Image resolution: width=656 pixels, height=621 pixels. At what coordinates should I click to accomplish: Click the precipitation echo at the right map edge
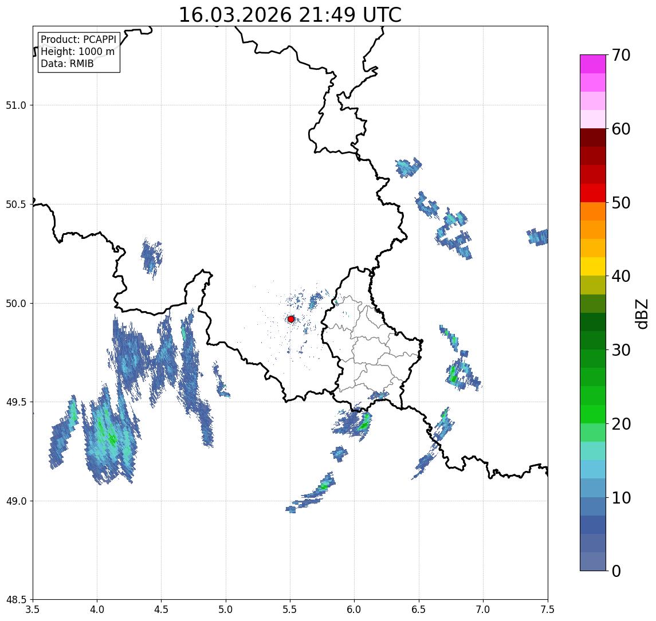(x=537, y=237)
